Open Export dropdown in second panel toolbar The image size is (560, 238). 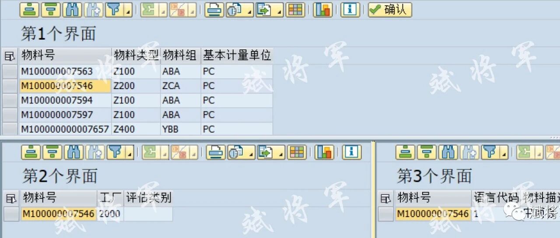pos(271,152)
